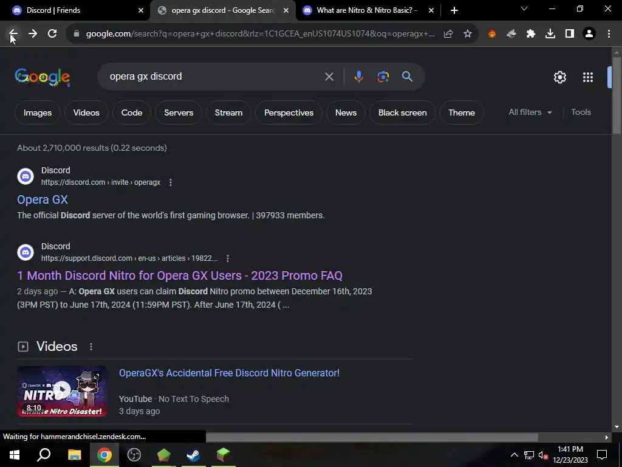Open the Extensions puzzle piece menu
The image size is (622, 467).
click(x=531, y=34)
